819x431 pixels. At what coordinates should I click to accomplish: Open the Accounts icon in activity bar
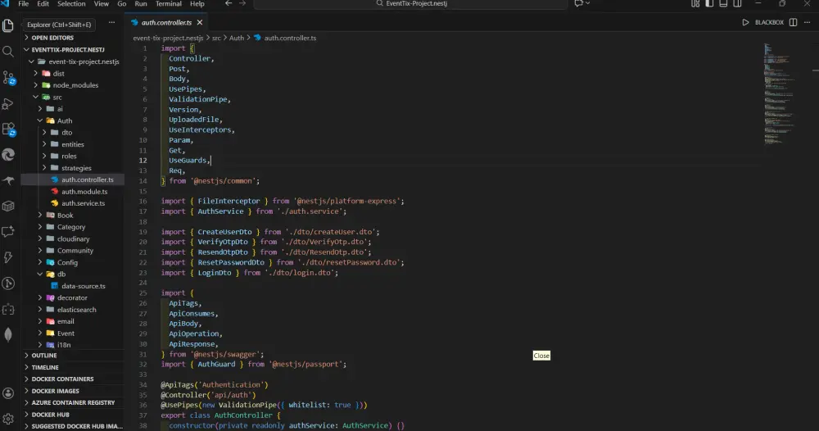point(8,394)
